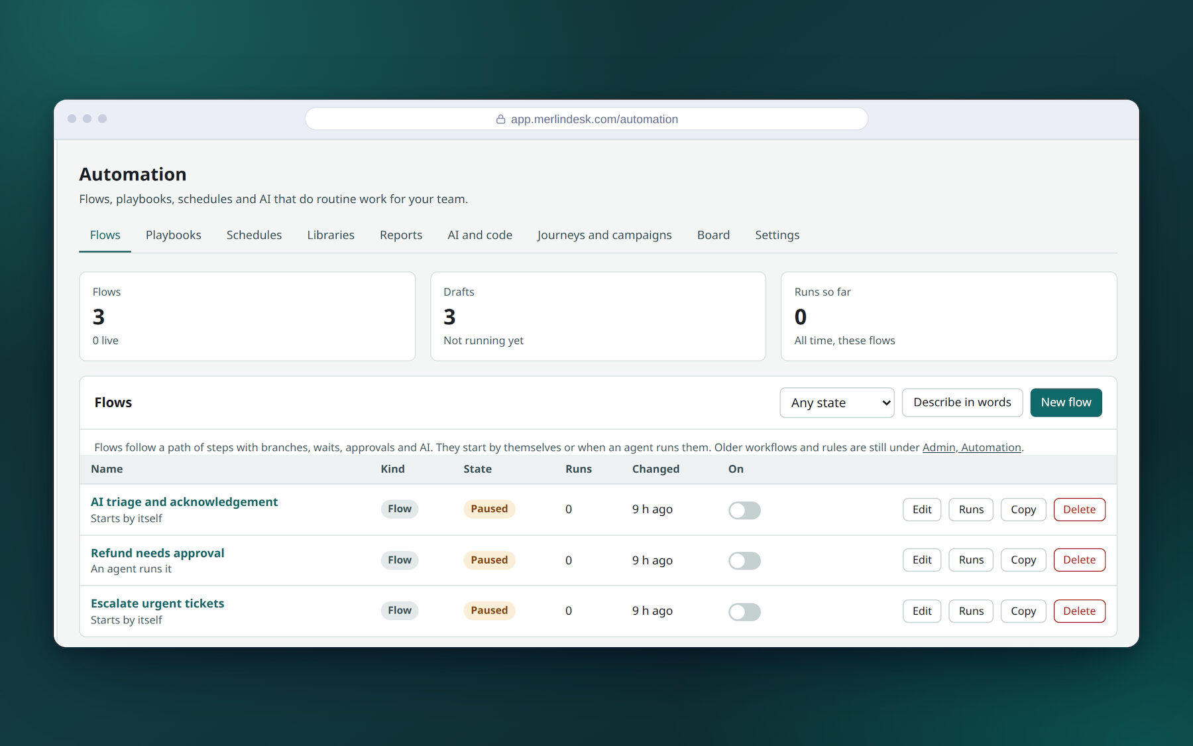1193x746 pixels.
Task: Edit the Refund needs approval flow
Action: coord(922,560)
